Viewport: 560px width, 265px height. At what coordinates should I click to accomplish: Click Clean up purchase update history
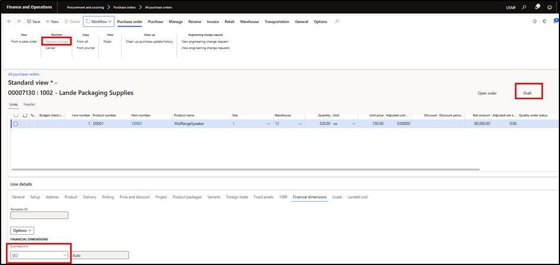click(x=150, y=41)
